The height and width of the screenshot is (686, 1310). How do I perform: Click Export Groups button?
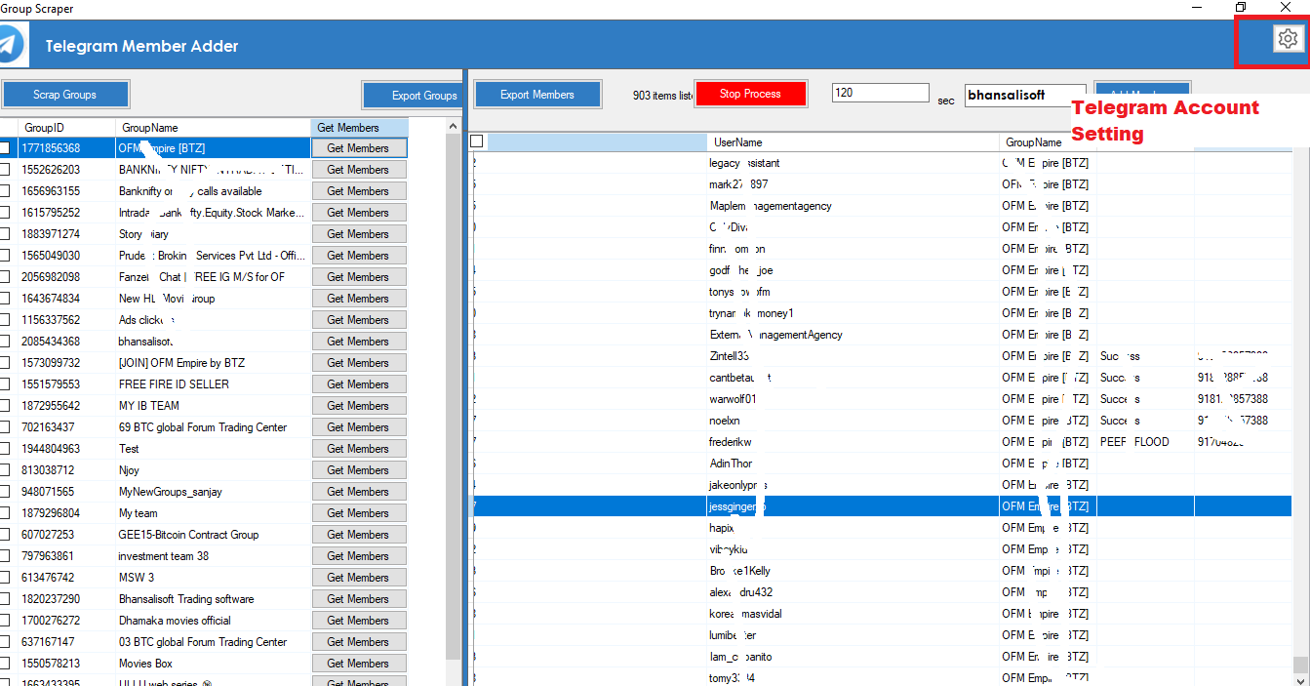(x=413, y=96)
